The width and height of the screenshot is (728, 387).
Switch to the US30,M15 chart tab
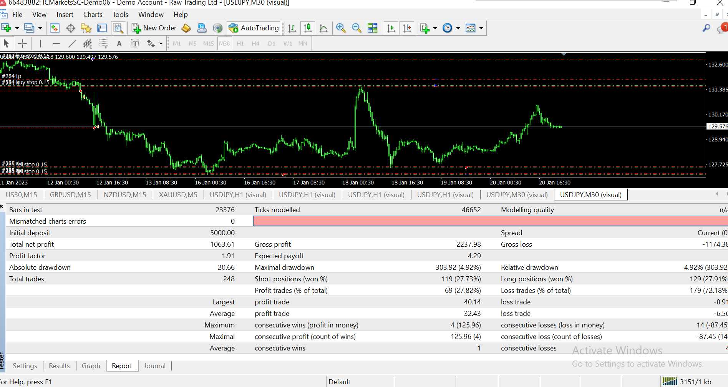(x=22, y=195)
